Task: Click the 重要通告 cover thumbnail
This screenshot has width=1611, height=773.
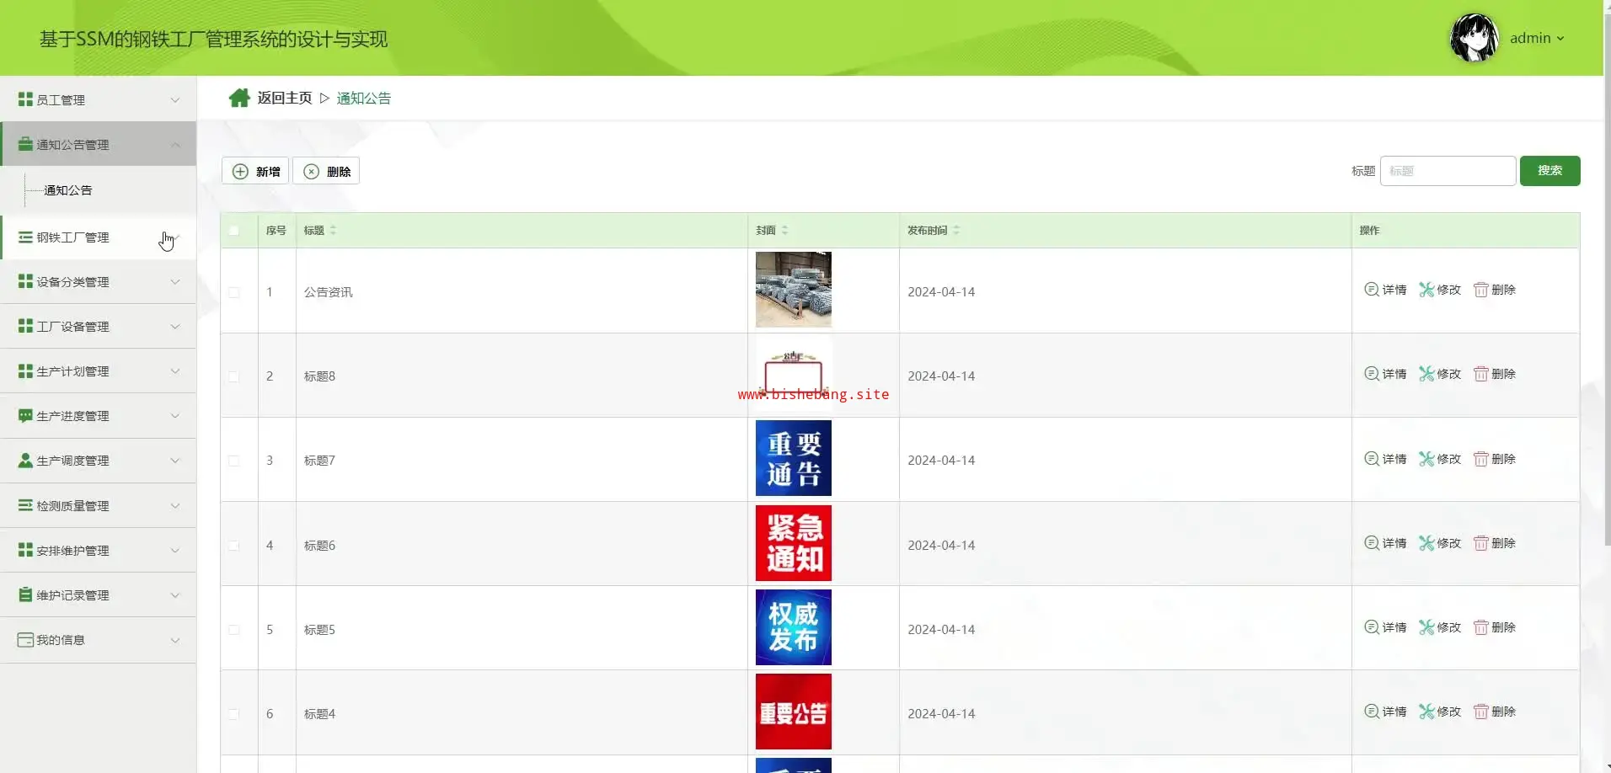Action: click(x=794, y=458)
